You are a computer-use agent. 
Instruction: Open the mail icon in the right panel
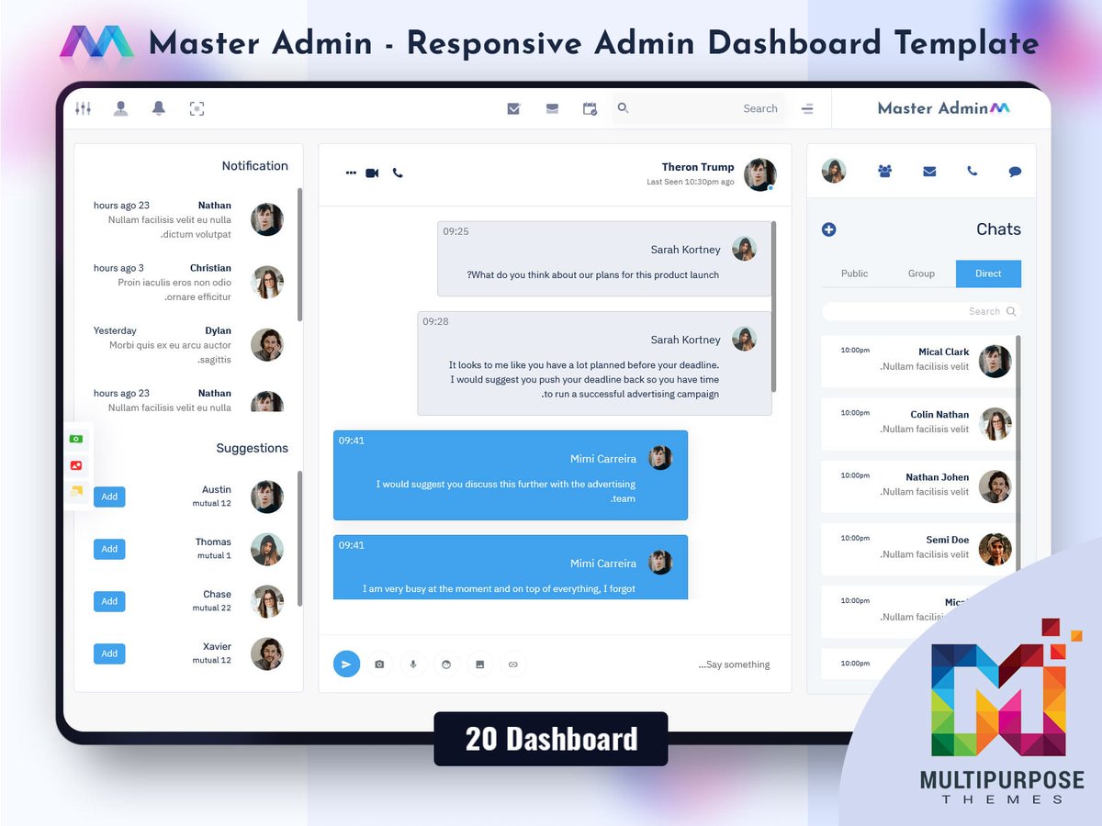click(x=928, y=171)
